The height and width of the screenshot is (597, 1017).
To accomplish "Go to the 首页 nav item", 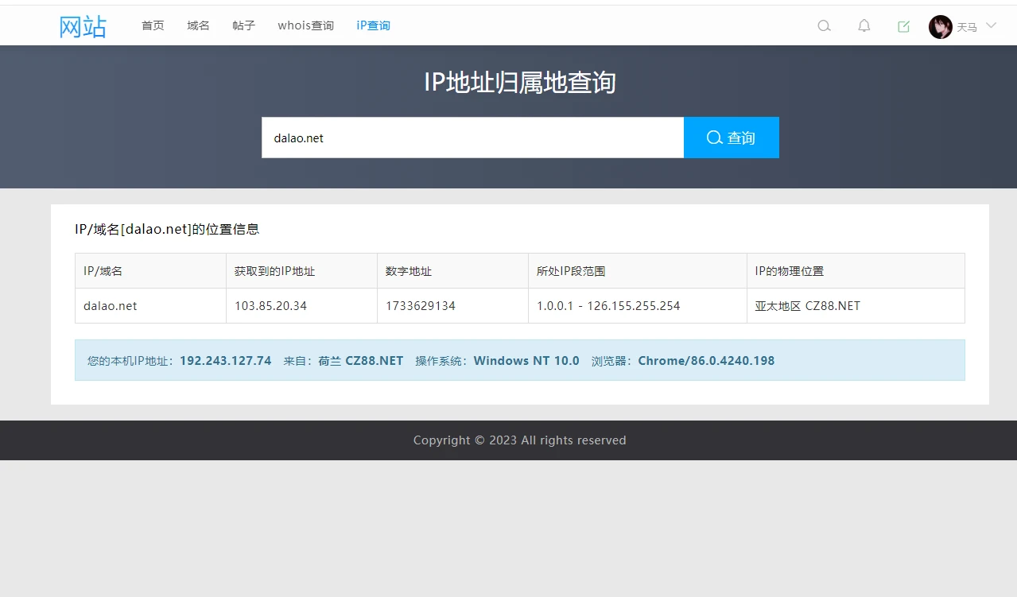I will pos(153,25).
